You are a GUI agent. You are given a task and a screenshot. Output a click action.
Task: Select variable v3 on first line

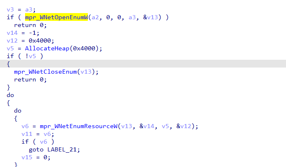coord(10,9)
